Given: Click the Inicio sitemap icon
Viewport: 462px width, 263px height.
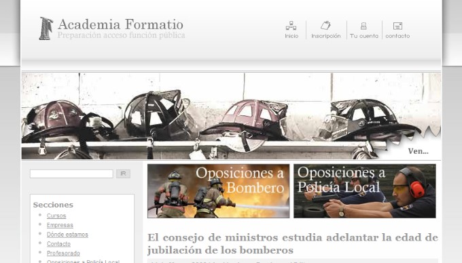Looking at the screenshot, I should coord(291,26).
